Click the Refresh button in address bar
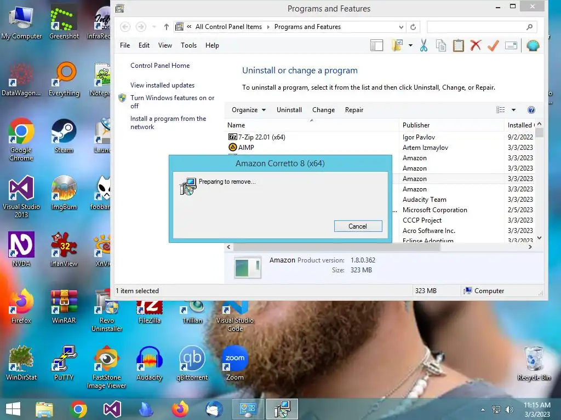561x420 pixels. coord(413,27)
